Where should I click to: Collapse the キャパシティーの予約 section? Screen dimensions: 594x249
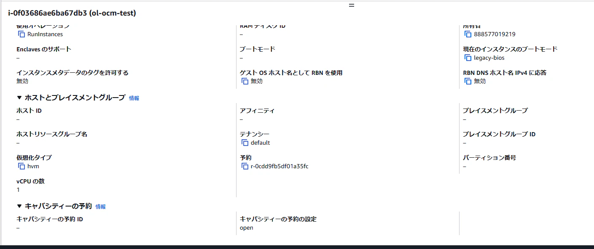click(19, 206)
